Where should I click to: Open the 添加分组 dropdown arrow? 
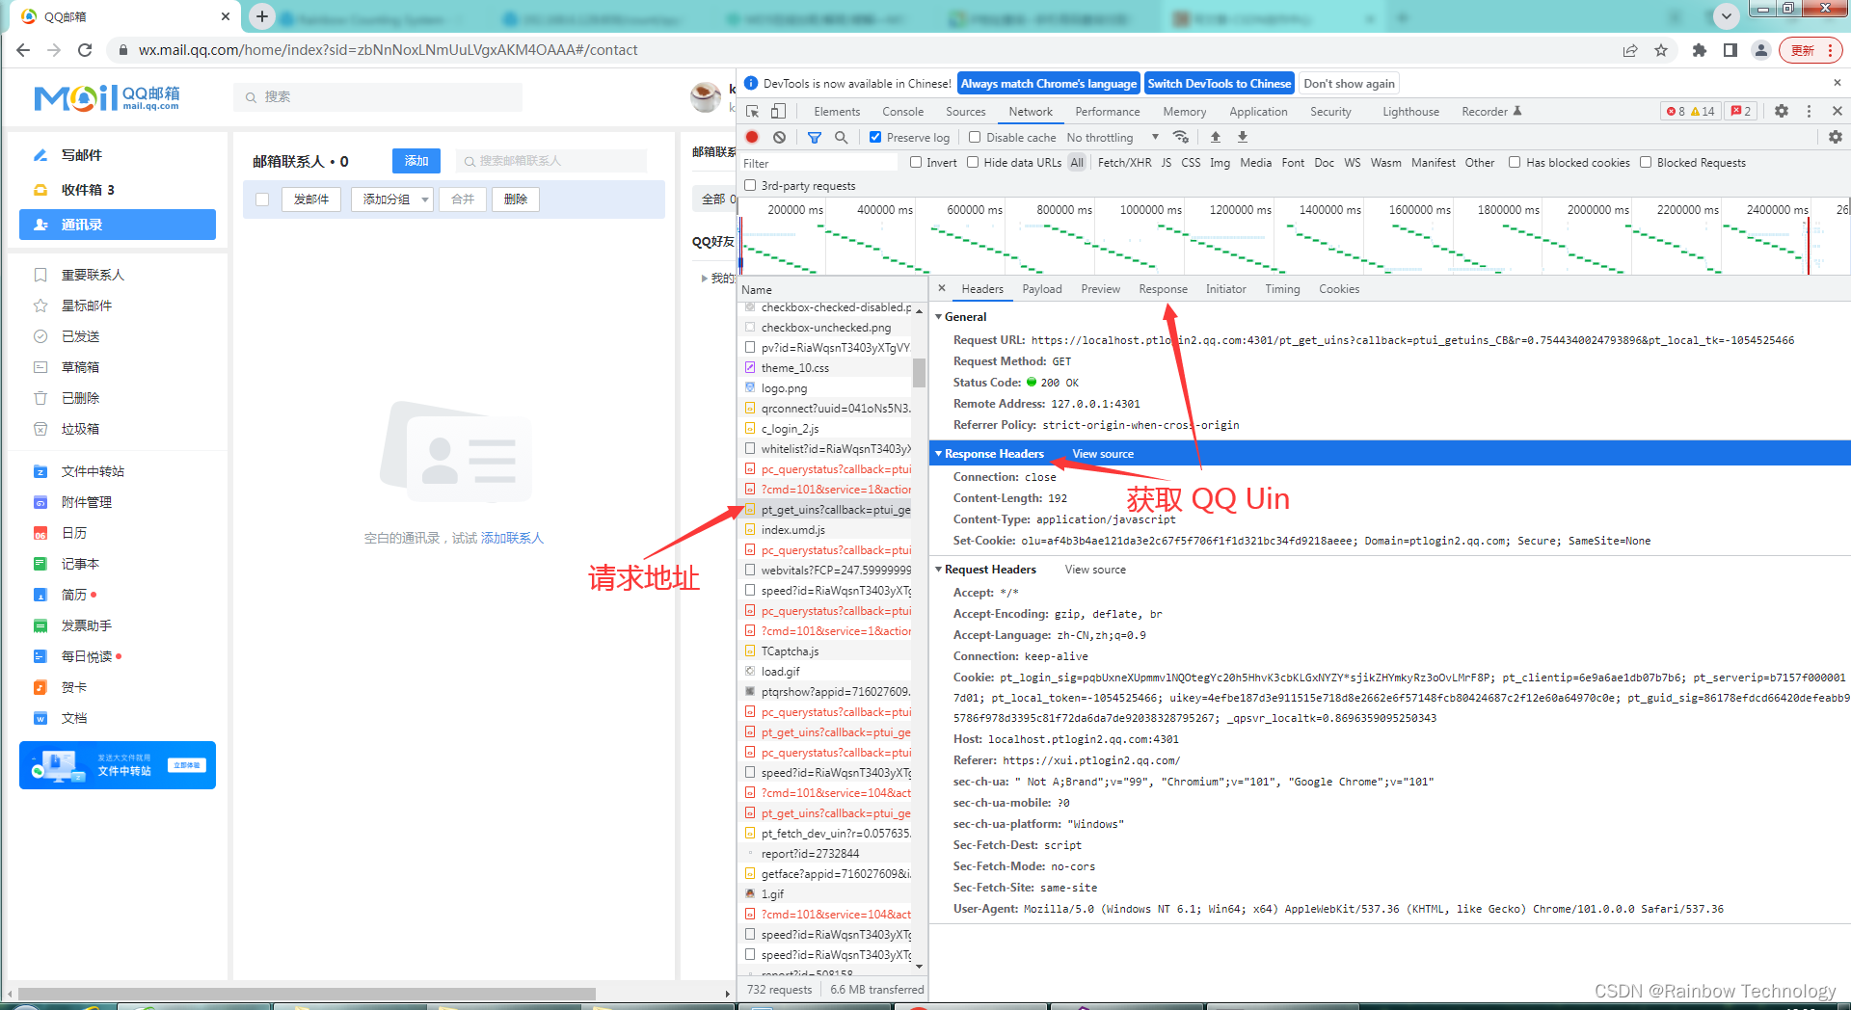tap(422, 199)
